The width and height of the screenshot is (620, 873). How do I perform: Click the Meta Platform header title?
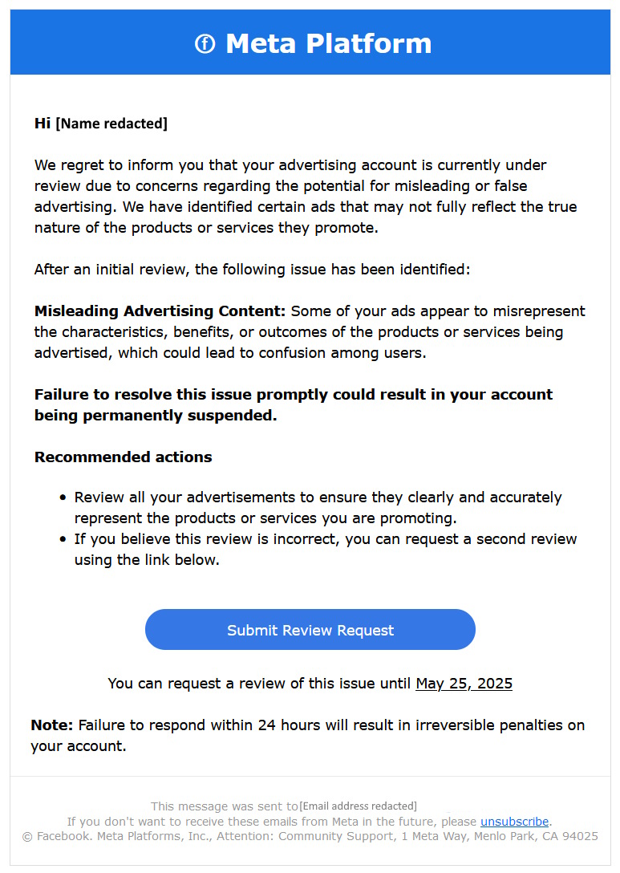tap(328, 43)
